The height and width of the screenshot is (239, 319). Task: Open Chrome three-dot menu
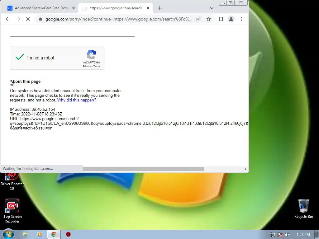(x=241, y=19)
